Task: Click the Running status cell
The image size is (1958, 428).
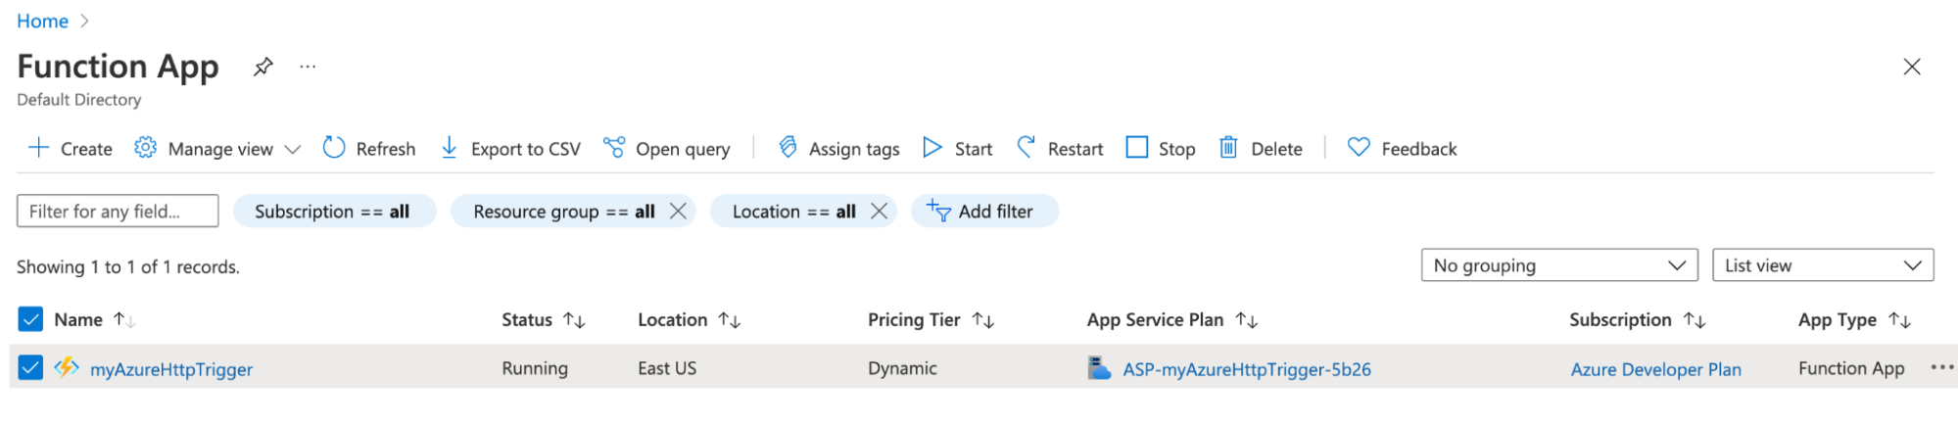Action: [535, 368]
